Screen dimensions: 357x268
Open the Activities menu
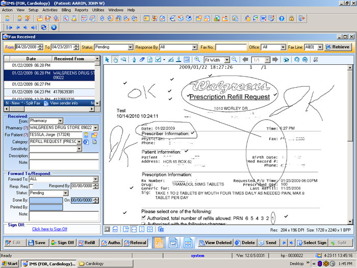point(50,10)
